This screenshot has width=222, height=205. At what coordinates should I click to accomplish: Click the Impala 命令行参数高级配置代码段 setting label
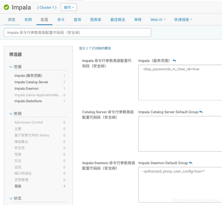[107, 63]
